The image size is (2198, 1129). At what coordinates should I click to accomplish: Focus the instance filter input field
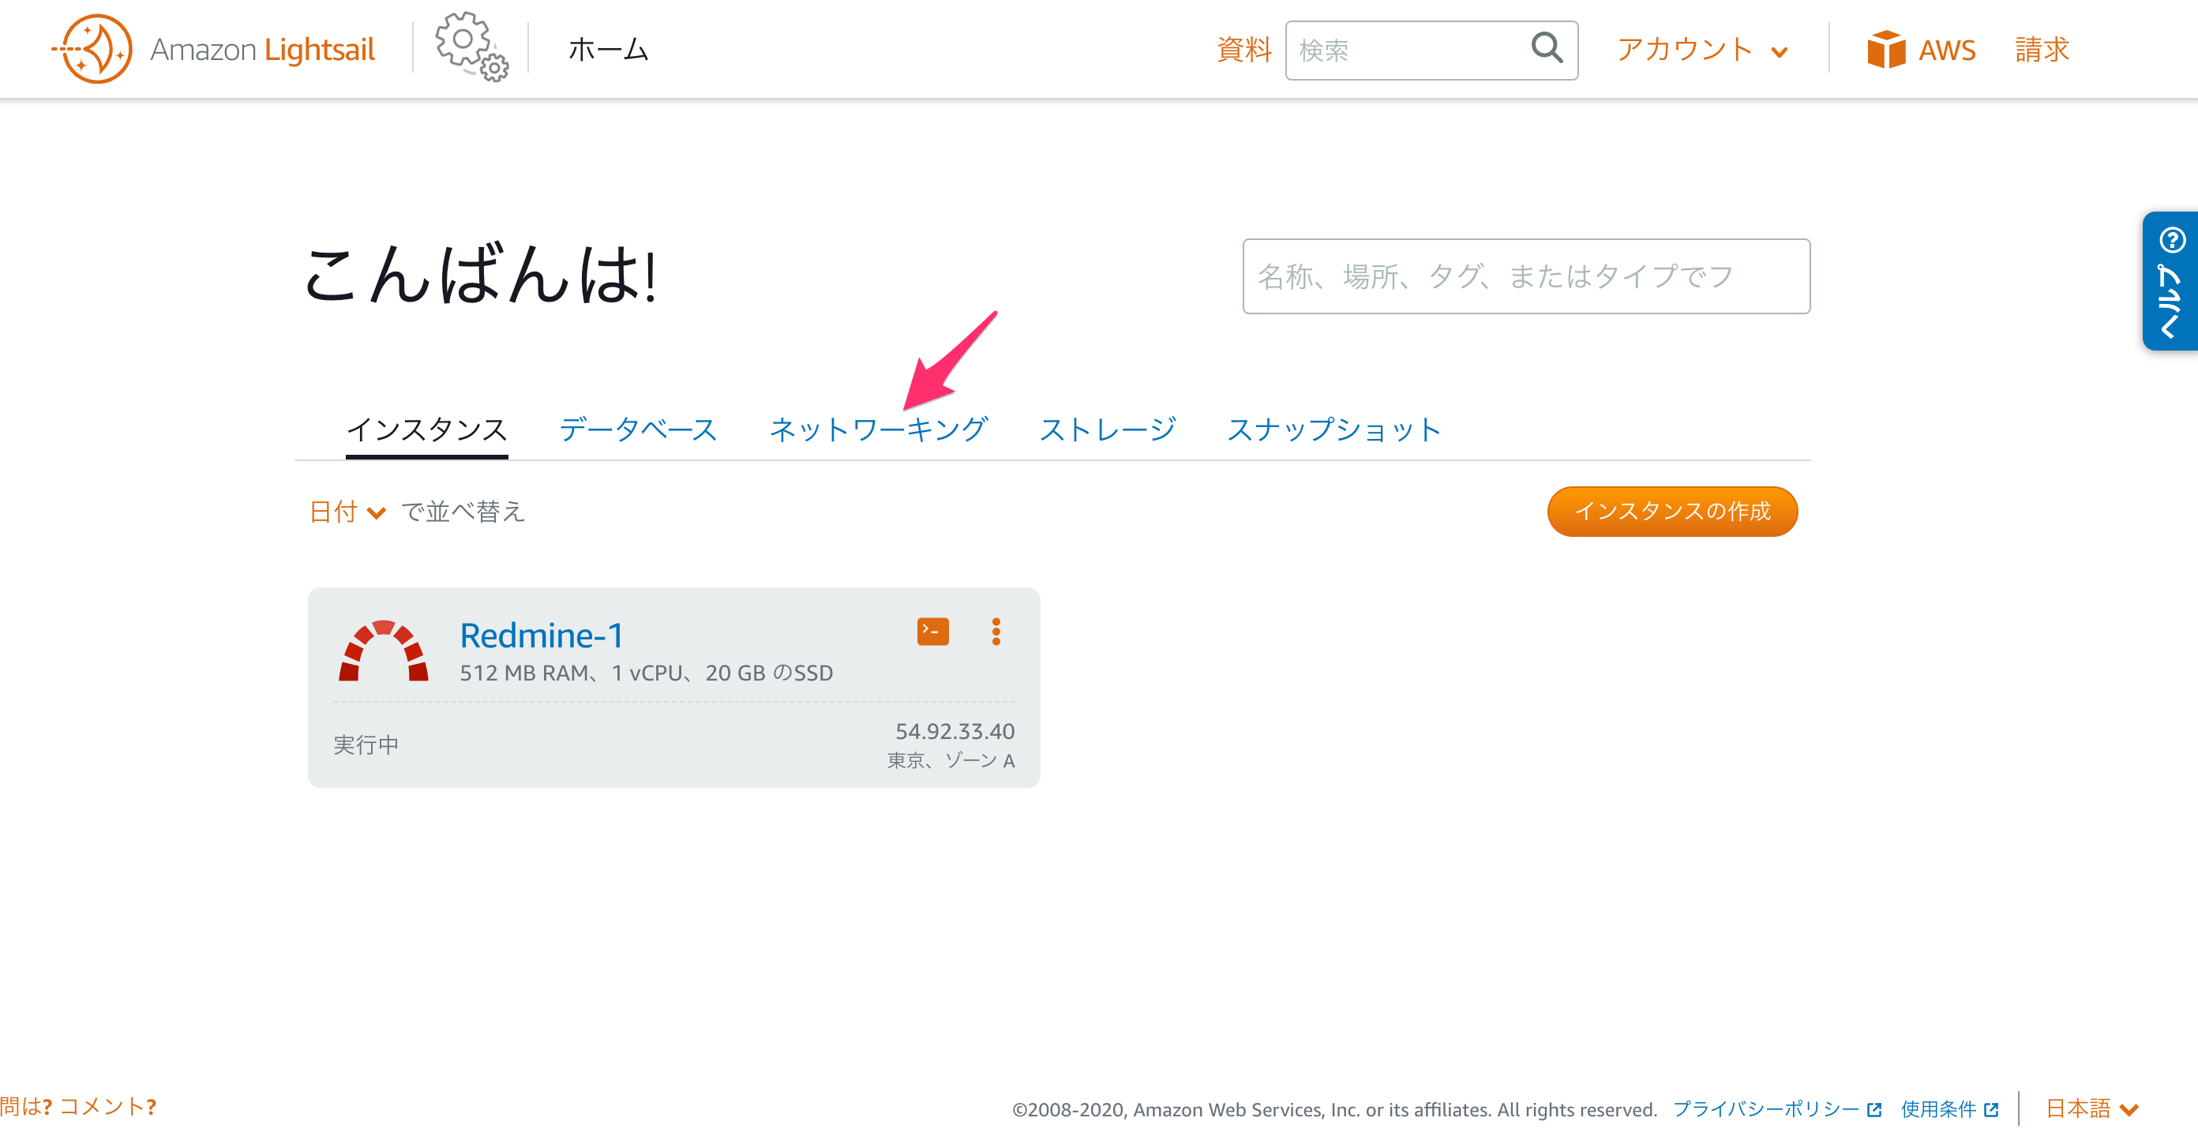[1525, 276]
